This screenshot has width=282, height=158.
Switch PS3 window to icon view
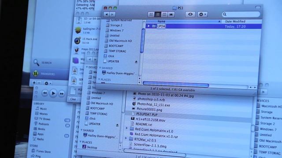151,14
